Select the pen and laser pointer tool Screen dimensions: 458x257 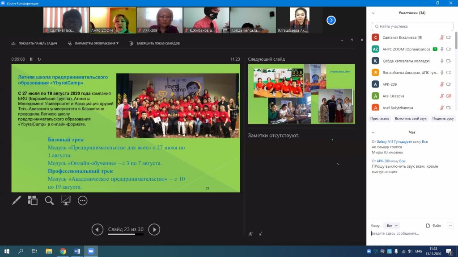point(17,200)
